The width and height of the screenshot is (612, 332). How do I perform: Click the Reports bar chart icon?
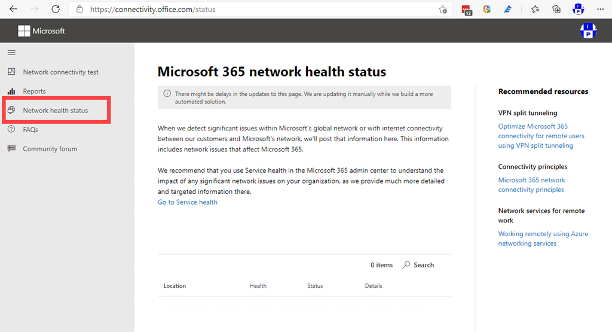click(11, 91)
